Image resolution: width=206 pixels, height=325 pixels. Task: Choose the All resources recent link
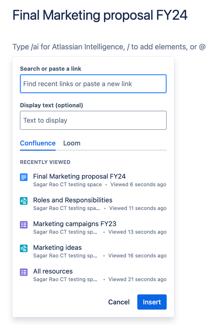coord(53,272)
